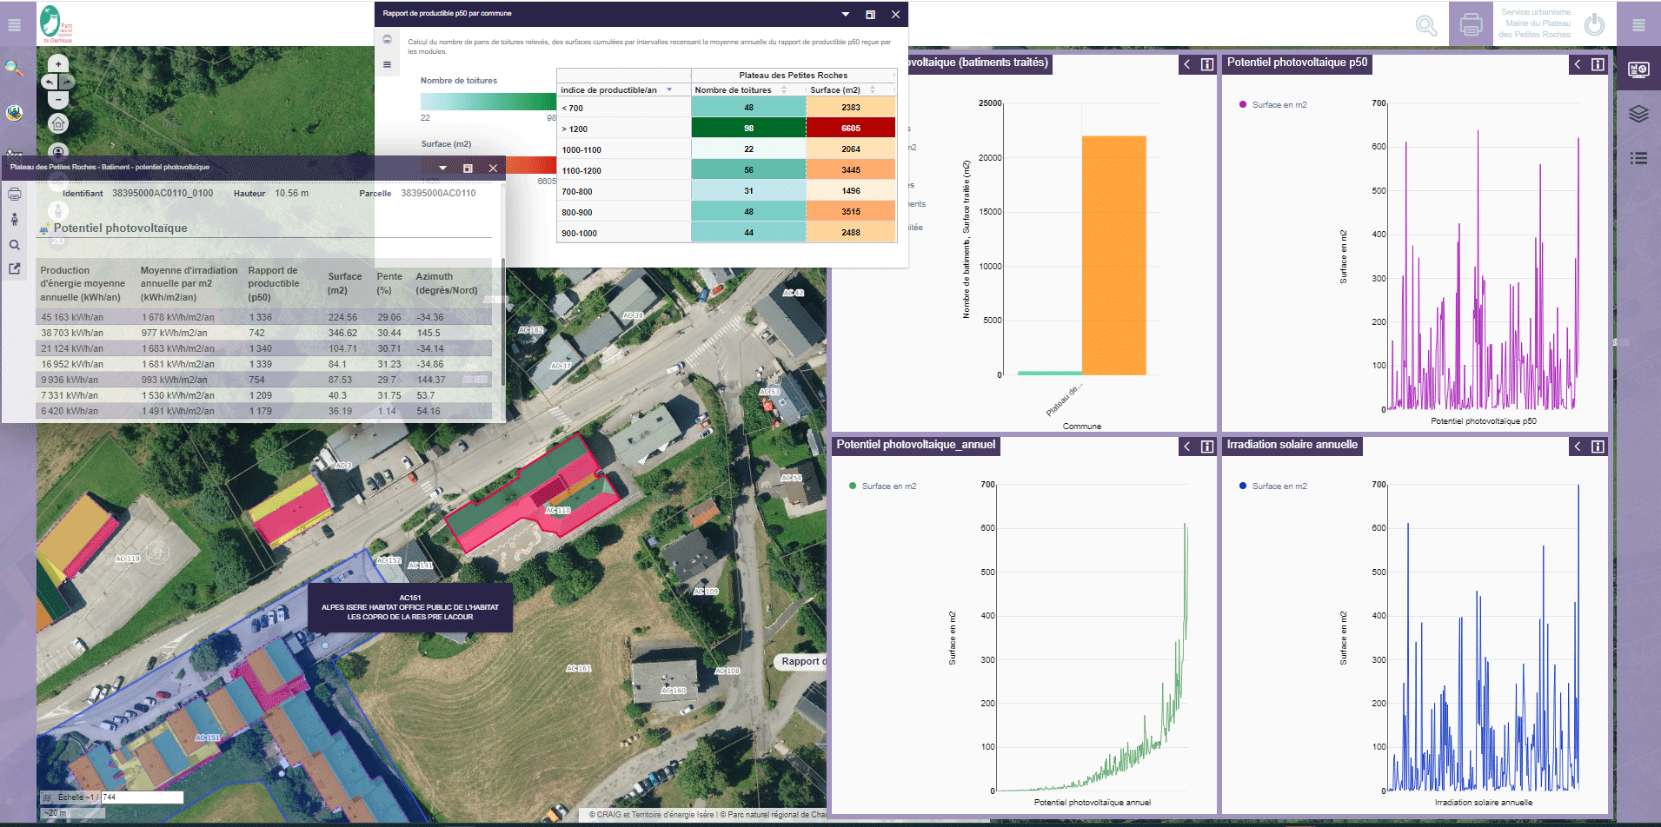Click the print icon in building info panel

(x=15, y=194)
